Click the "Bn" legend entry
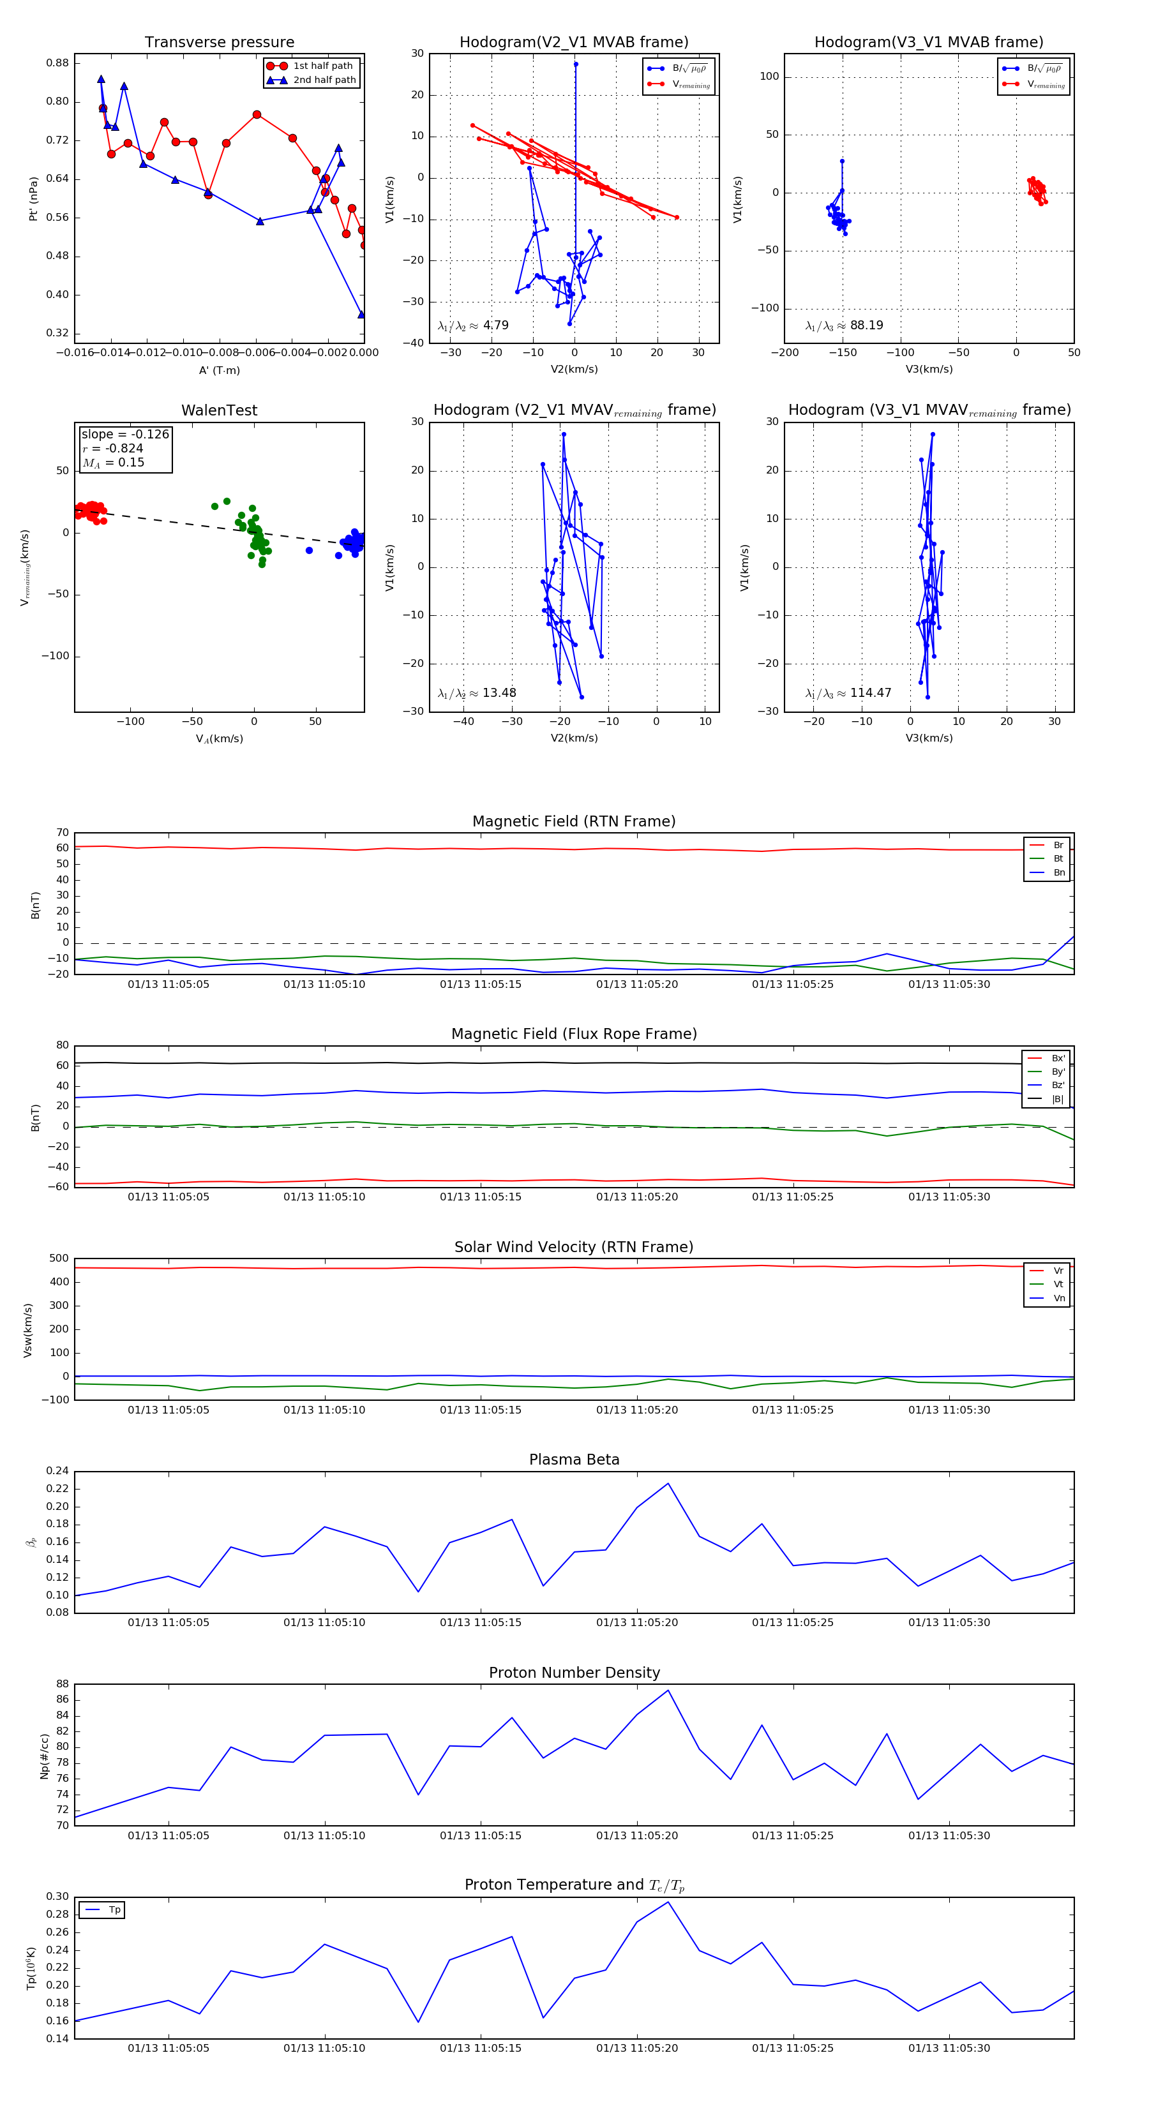1149x2106 pixels. (1048, 873)
